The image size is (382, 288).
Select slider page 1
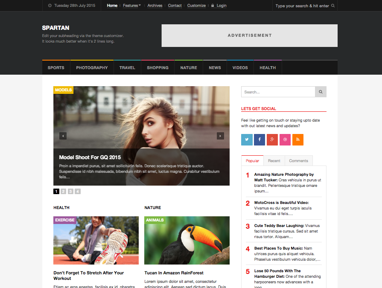click(x=56, y=191)
